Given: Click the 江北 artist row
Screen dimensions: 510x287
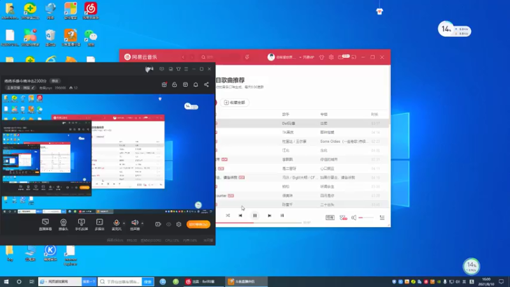Looking at the screenshot, I should [x=302, y=151].
